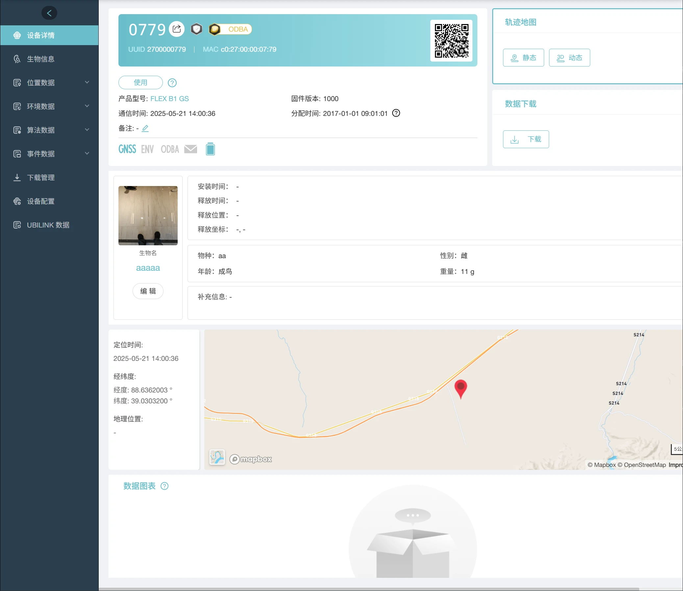
Task: Click the QR code image
Action: click(451, 40)
